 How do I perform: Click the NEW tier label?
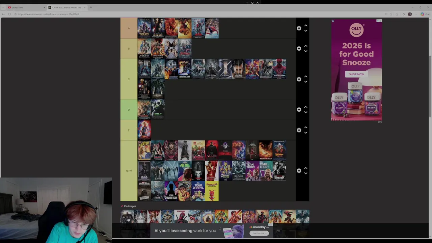[x=129, y=171]
